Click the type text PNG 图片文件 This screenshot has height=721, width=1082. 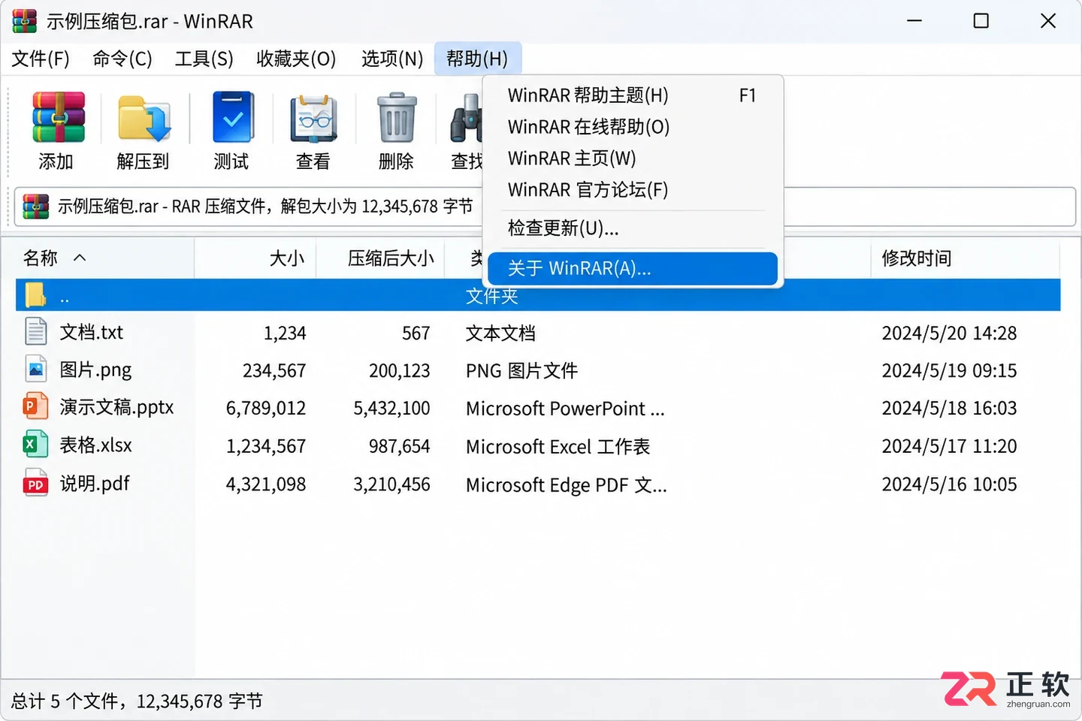(521, 371)
